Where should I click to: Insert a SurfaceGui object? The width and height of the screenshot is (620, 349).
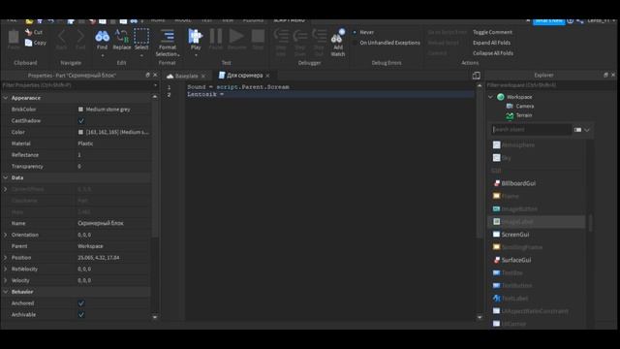[x=516, y=260]
